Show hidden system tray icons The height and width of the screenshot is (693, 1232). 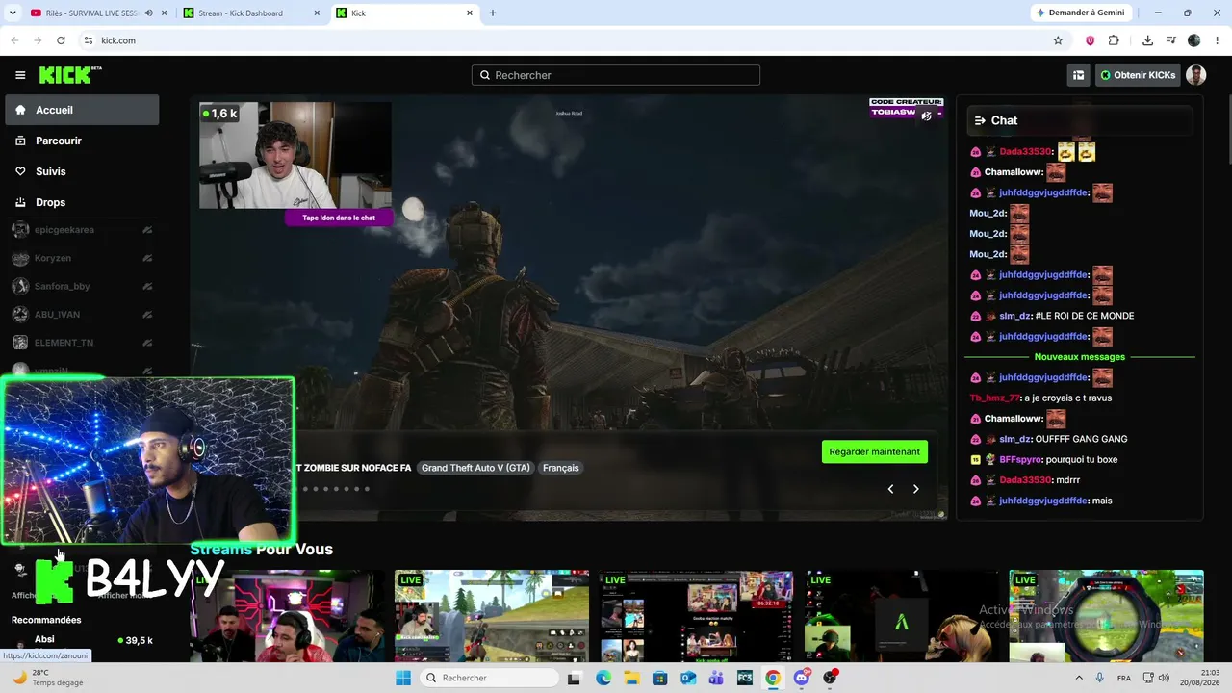[x=1078, y=678]
